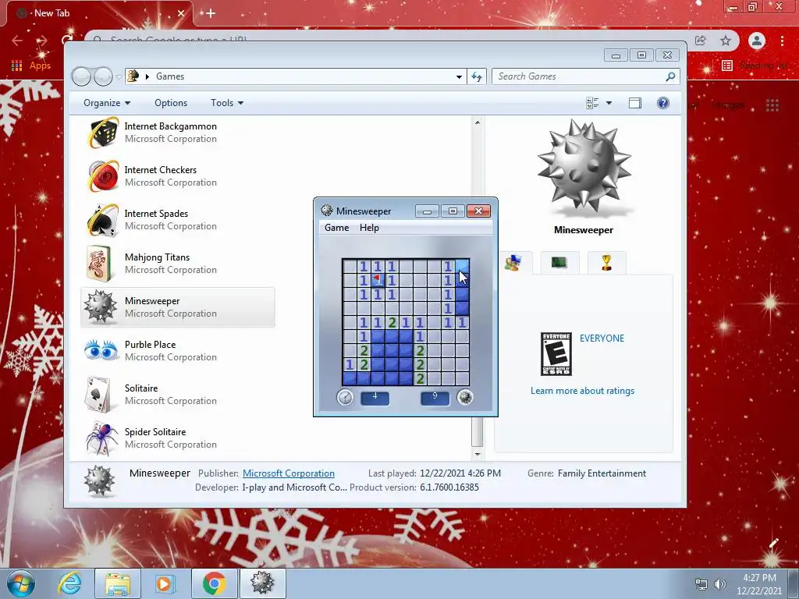Screen dimensions: 799x599
Task: Open the view options dropdown arrow
Action: [609, 103]
